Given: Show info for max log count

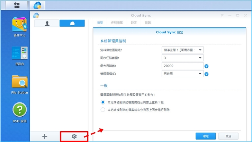Looking at the screenshot, I should 206,66.
